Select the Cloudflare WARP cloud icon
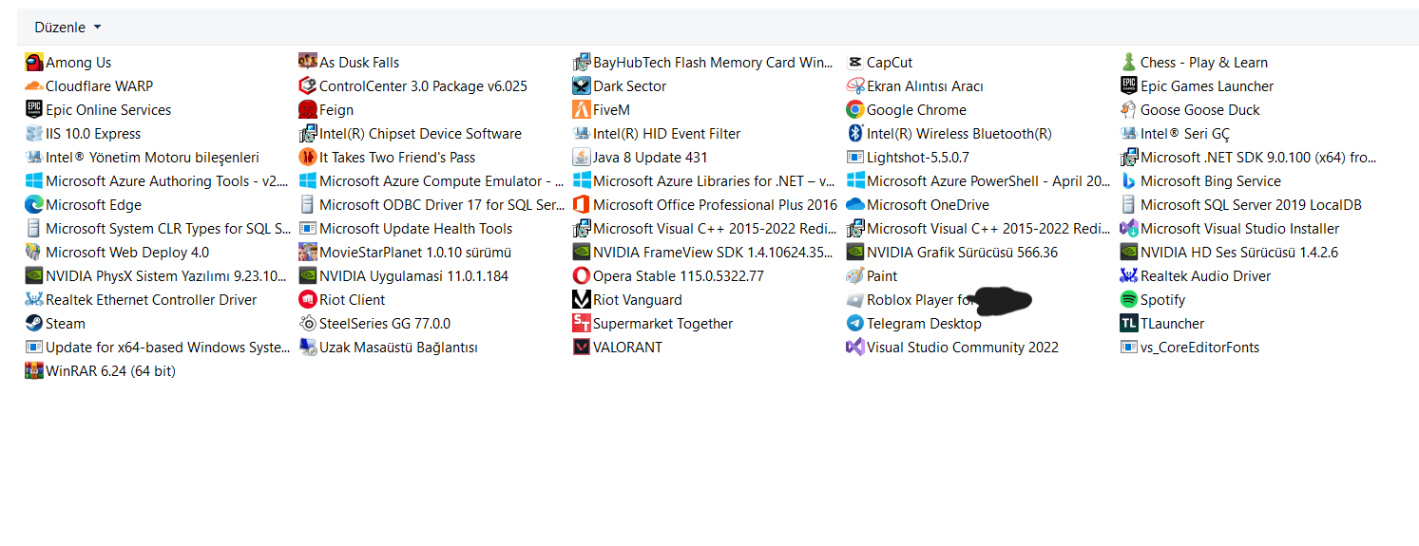This screenshot has height=546, width=1419. pos(34,86)
